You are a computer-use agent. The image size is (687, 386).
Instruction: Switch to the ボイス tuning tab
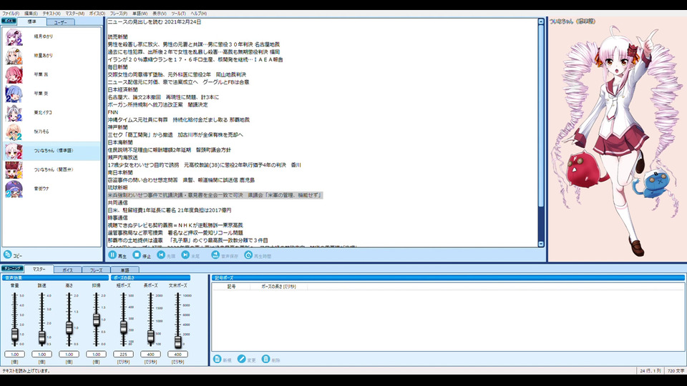(67, 270)
